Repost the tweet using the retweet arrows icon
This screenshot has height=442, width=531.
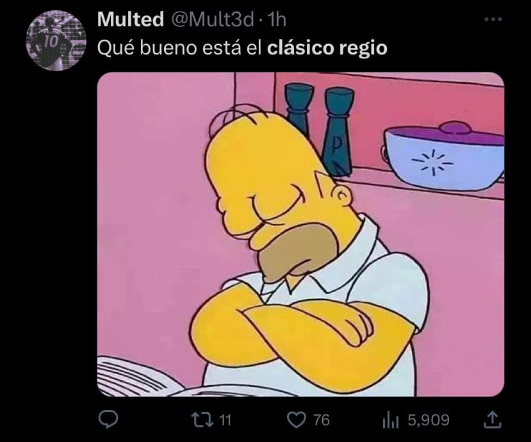pos(202,420)
